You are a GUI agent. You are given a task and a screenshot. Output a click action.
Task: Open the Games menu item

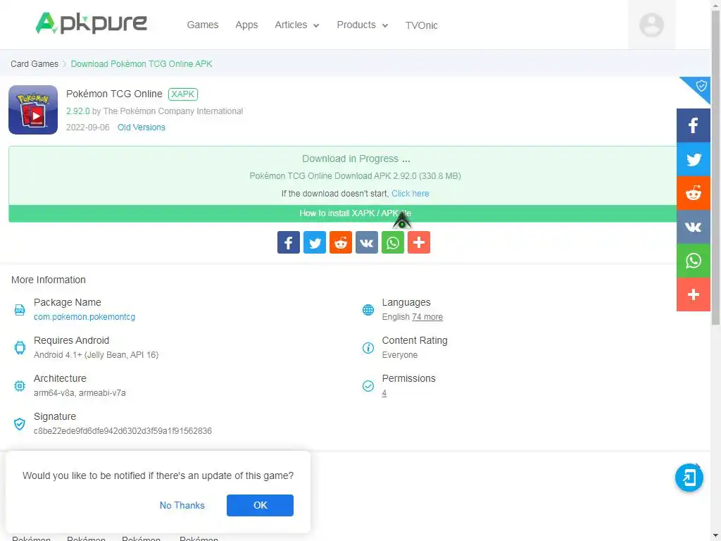[203, 25]
